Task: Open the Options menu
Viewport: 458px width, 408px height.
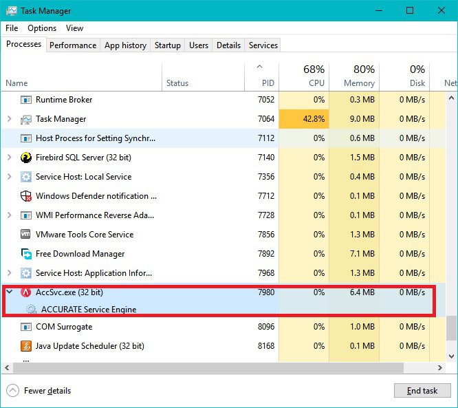Action: click(42, 28)
